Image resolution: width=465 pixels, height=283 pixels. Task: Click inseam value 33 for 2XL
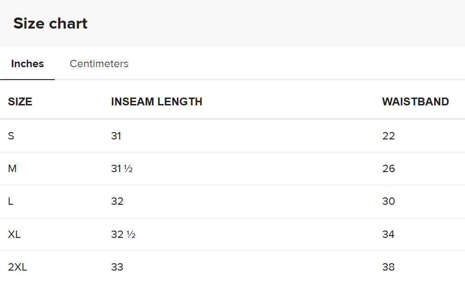tap(117, 267)
